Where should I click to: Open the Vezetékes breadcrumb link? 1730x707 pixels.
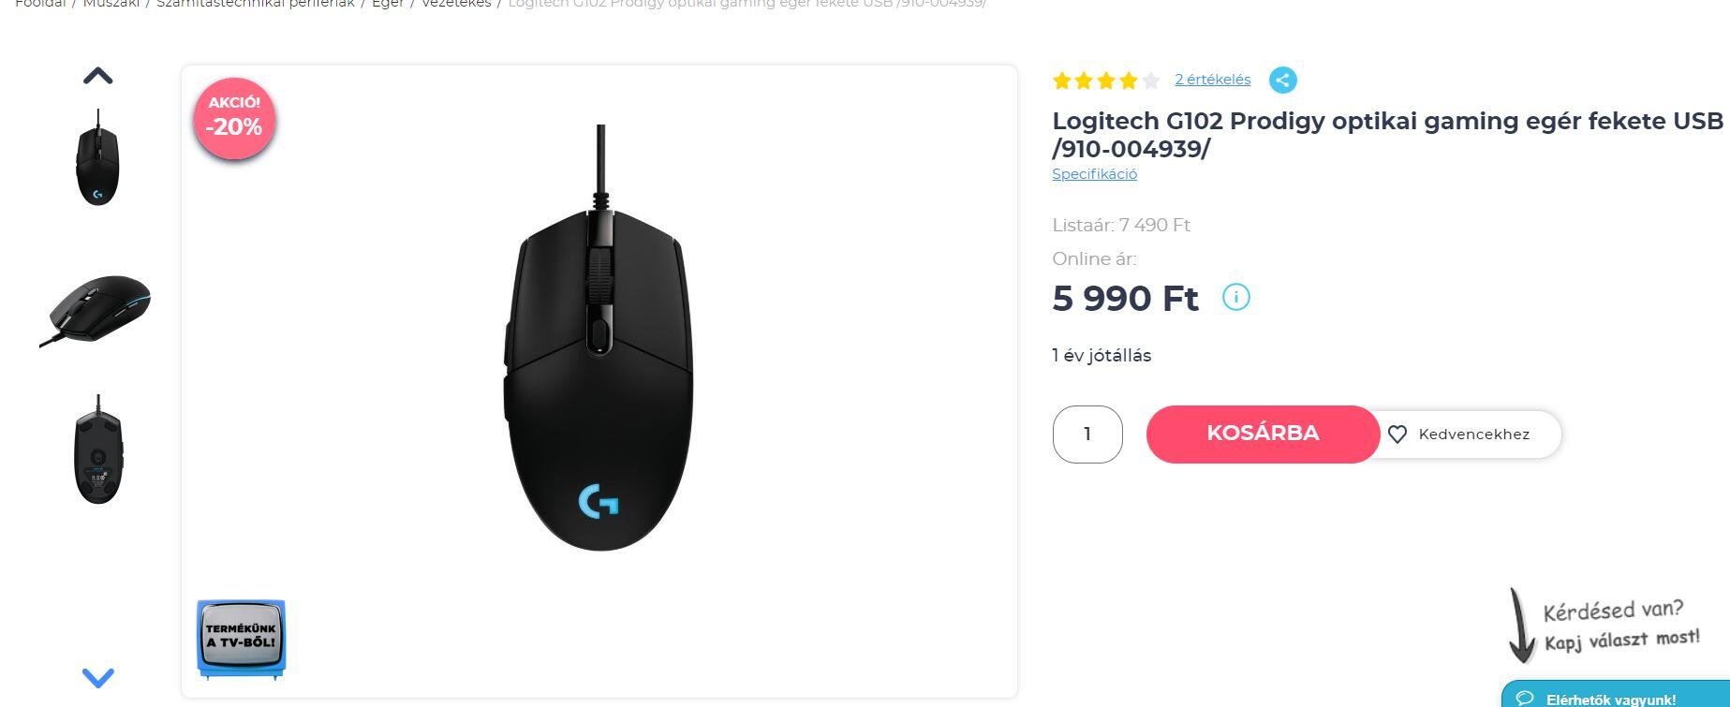(456, 4)
